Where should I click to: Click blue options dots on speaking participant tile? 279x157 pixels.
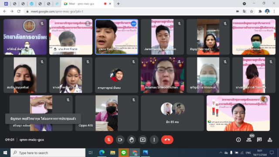tap(133, 24)
